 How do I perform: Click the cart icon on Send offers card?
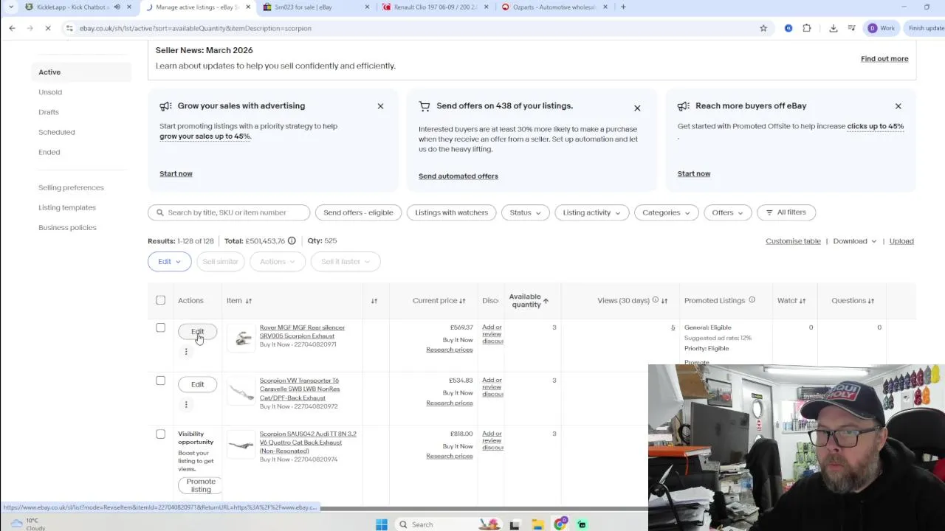(425, 106)
